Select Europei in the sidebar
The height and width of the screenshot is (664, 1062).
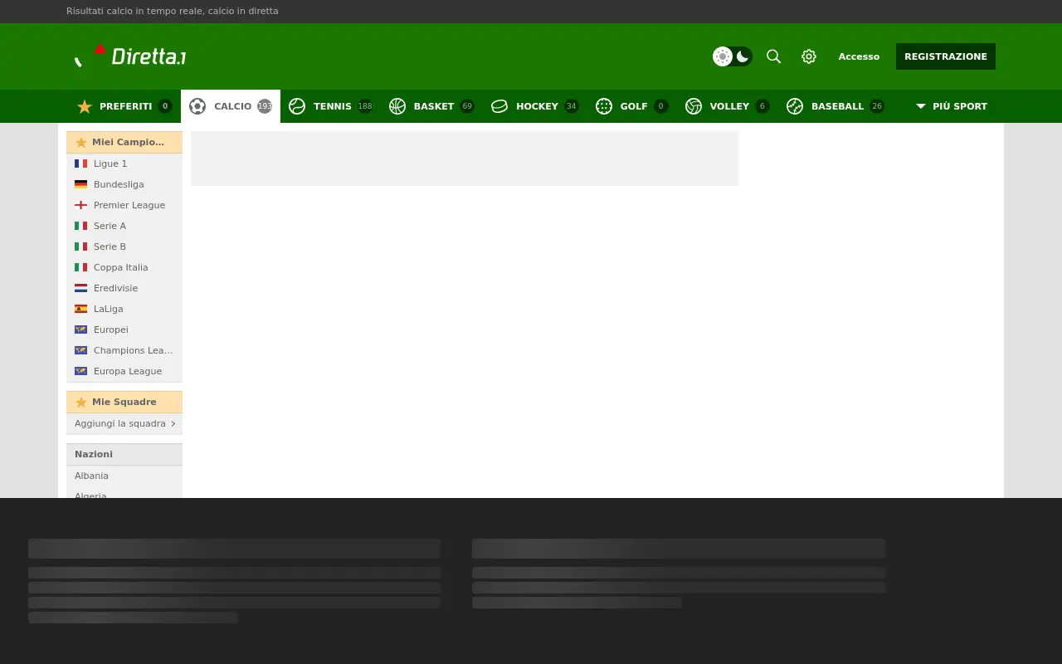point(124,330)
